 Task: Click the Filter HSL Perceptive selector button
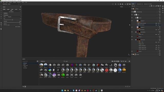tap(11, 11)
